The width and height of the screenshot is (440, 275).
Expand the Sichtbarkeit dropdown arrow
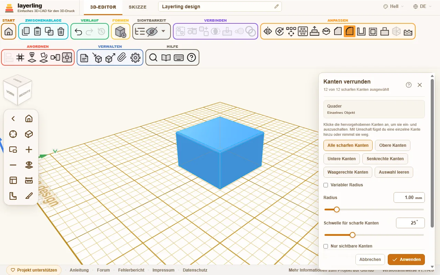coord(163,31)
